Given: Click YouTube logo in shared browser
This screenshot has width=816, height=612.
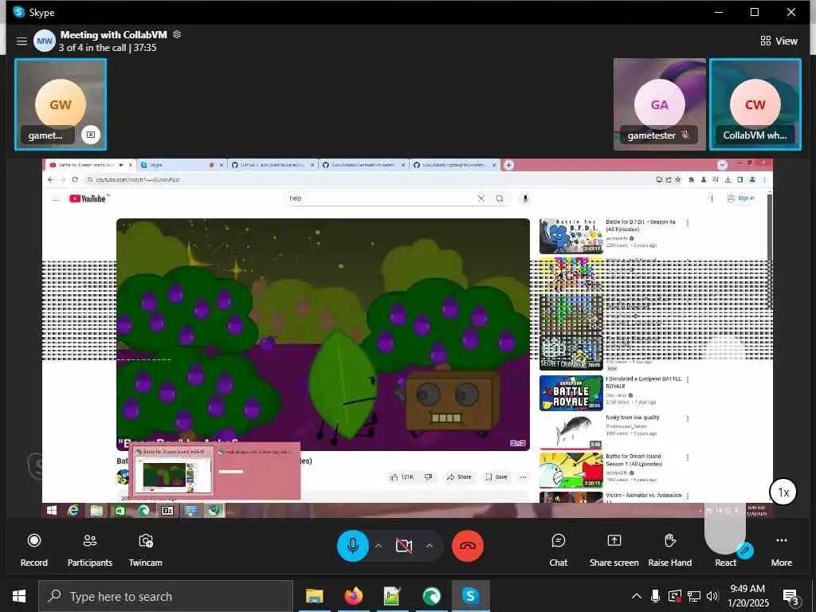Looking at the screenshot, I should (x=88, y=198).
